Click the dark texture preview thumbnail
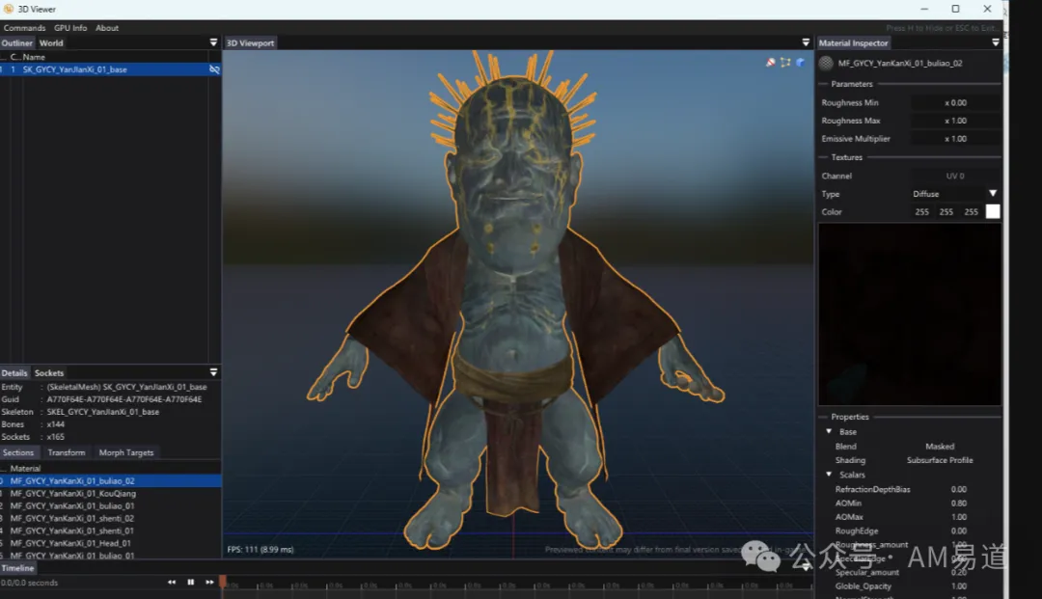 910,314
